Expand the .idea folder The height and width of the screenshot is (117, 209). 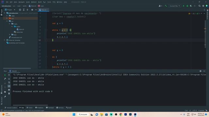click(x=7, y=16)
